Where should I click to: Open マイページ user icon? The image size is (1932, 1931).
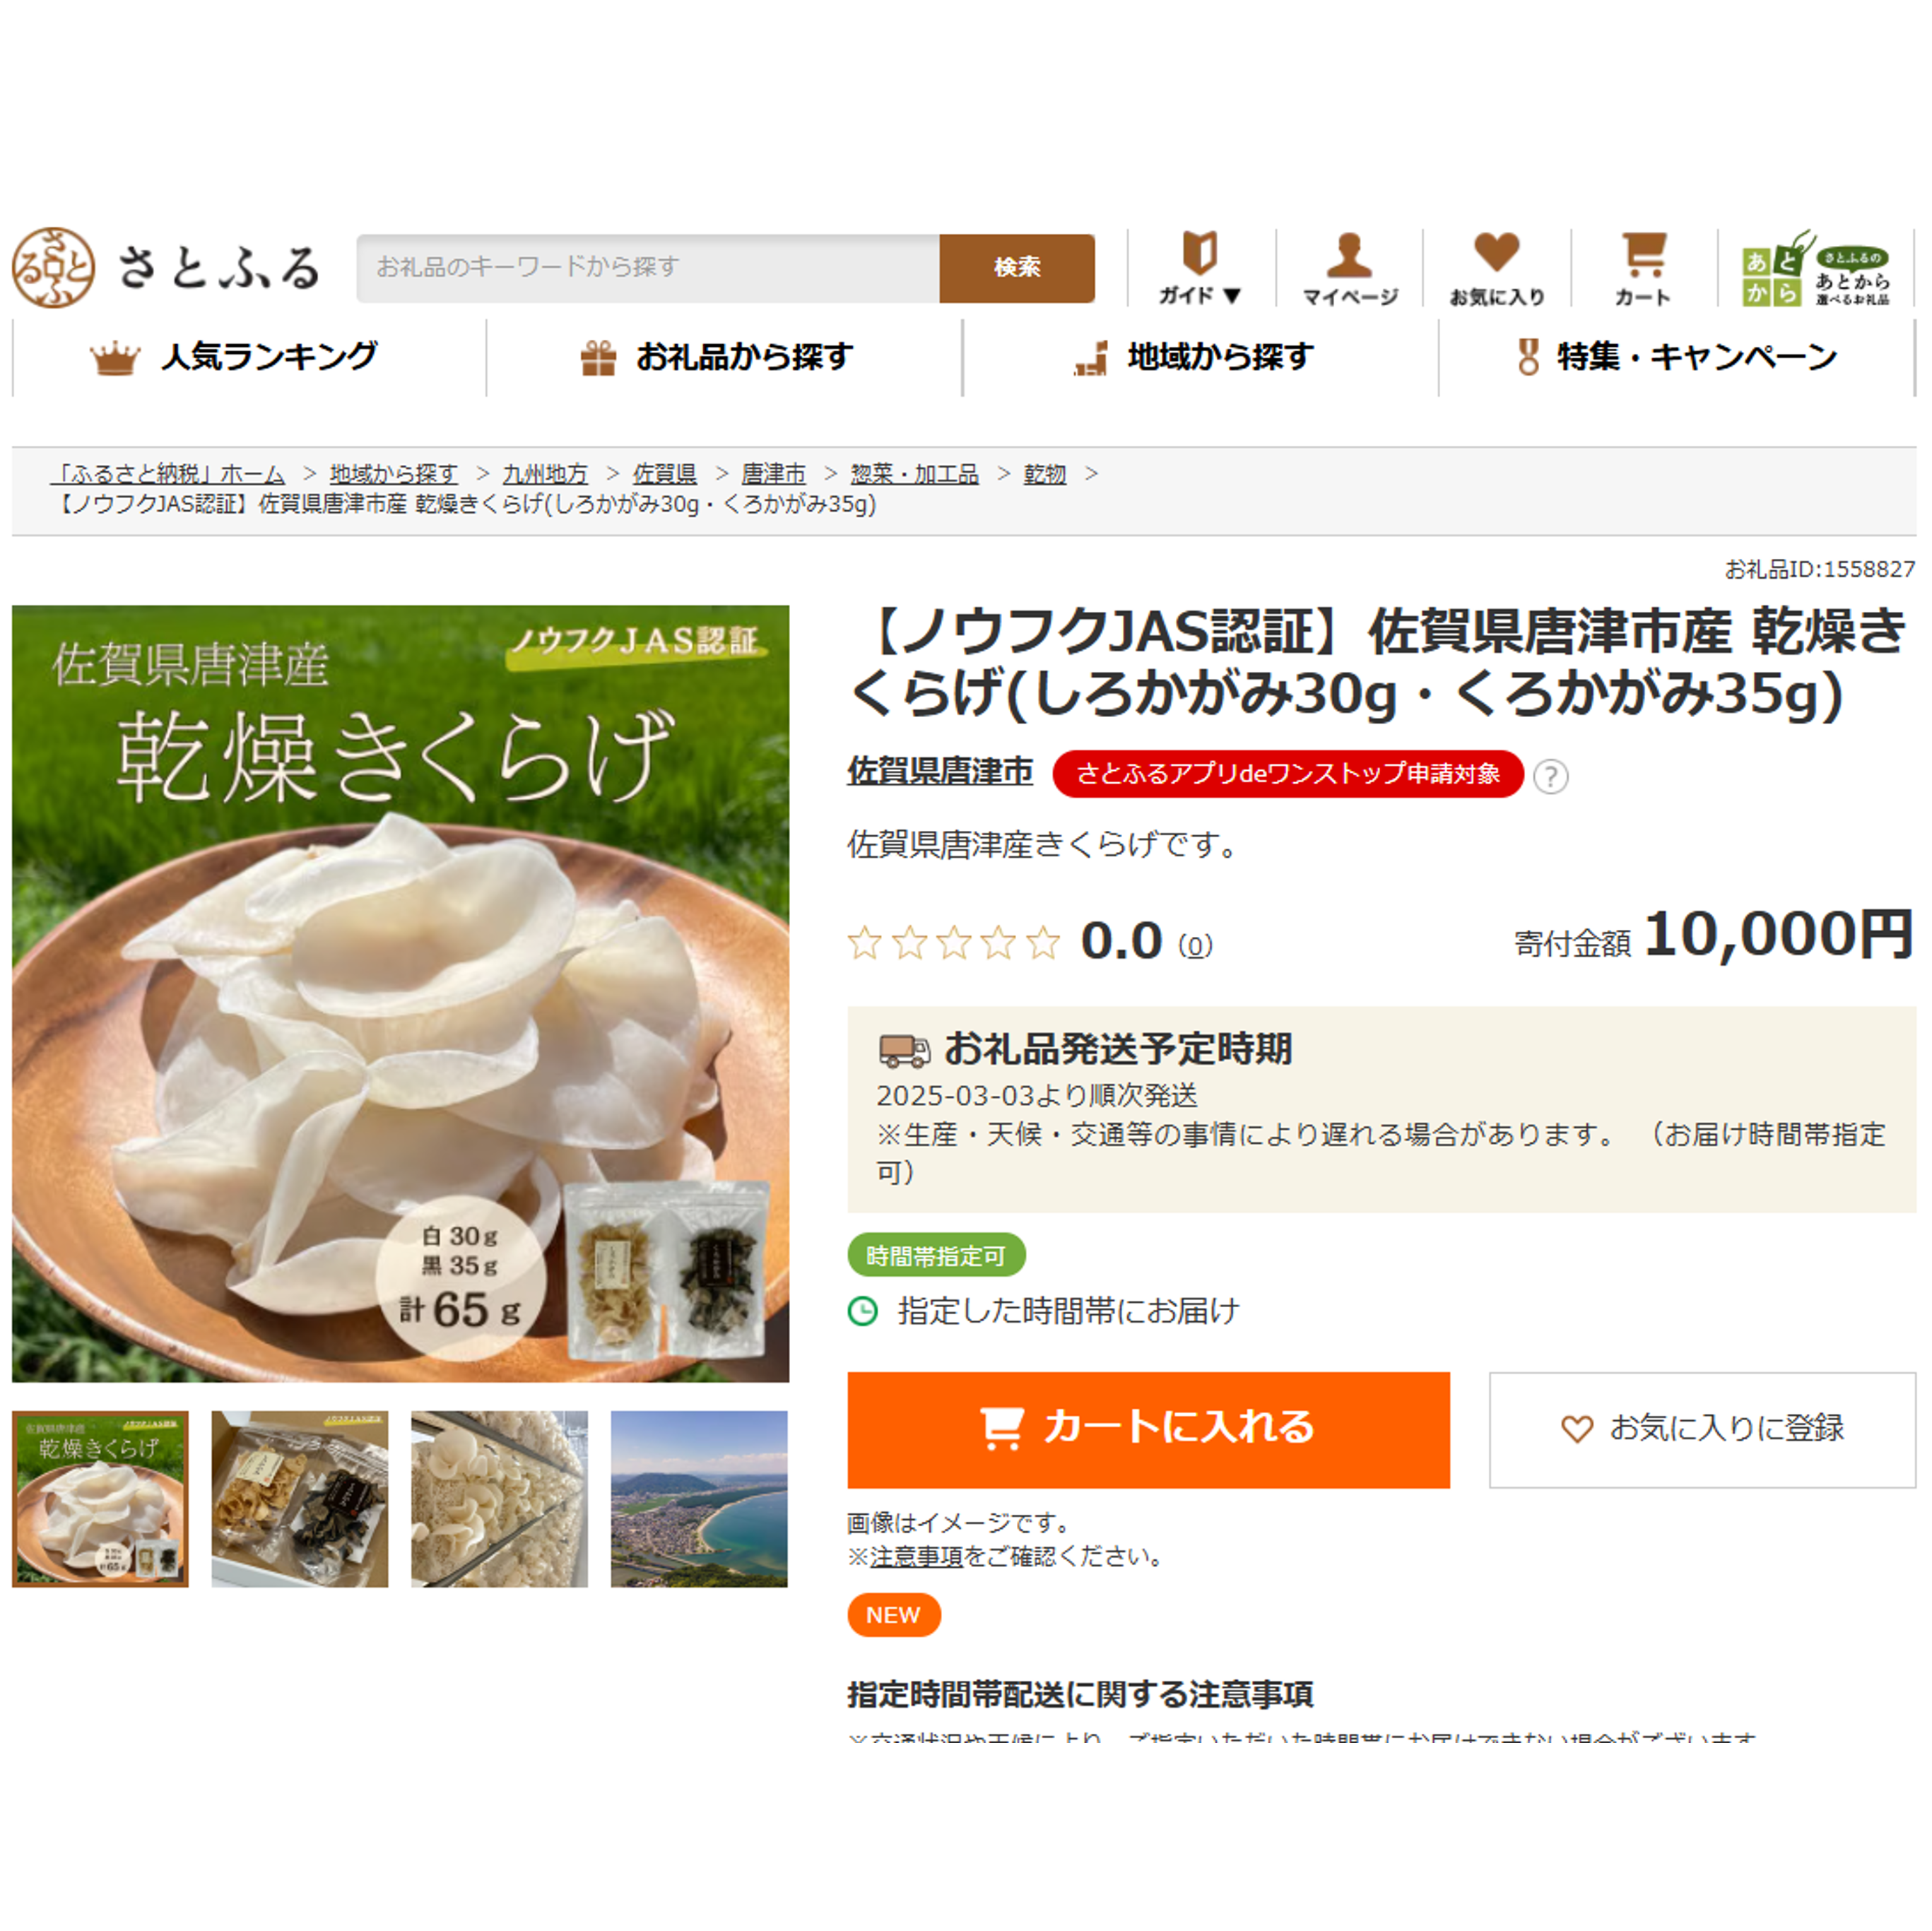1349,268
